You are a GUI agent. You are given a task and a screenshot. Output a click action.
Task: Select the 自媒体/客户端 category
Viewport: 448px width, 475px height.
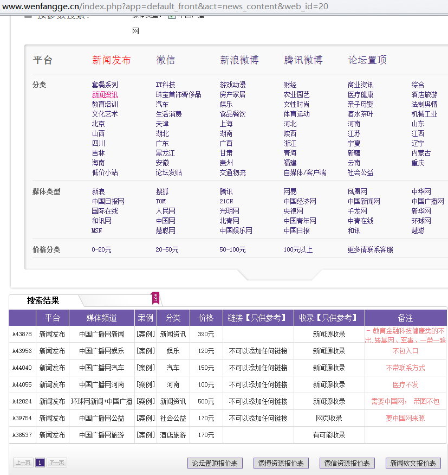[x=304, y=172]
